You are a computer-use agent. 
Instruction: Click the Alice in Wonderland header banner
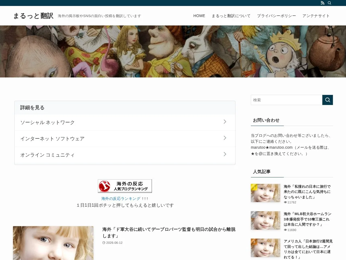[173, 51]
